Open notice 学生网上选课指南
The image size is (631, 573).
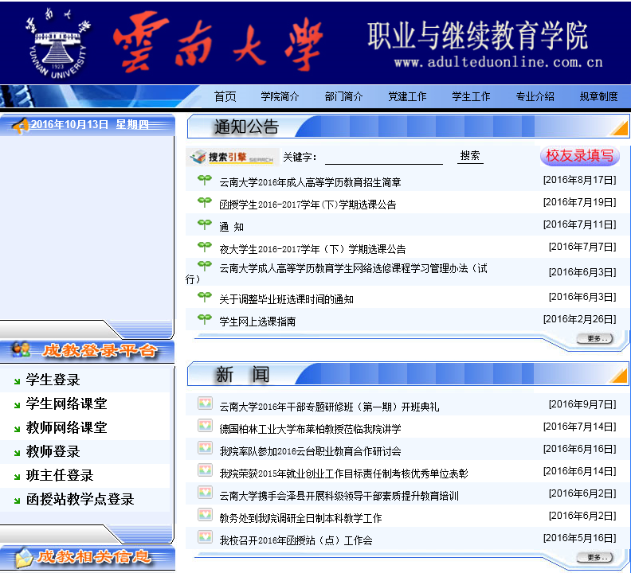[x=257, y=322]
